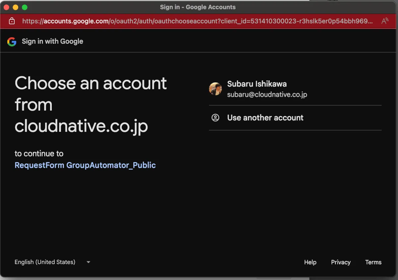The image size is (398, 280).
Task: Click the Sign in with Google header text
Action: coord(52,42)
